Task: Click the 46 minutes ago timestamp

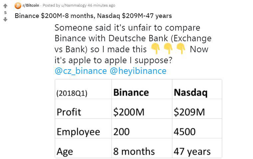Action: [101, 5]
